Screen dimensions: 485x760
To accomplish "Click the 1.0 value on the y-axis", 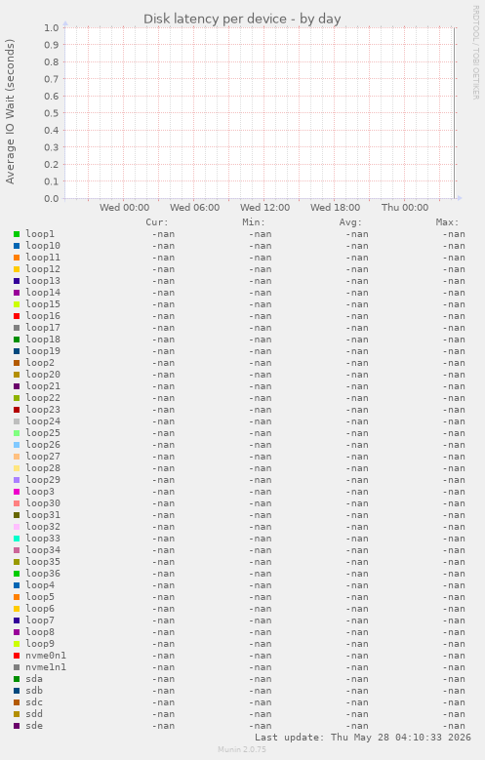I will pos(52,27).
